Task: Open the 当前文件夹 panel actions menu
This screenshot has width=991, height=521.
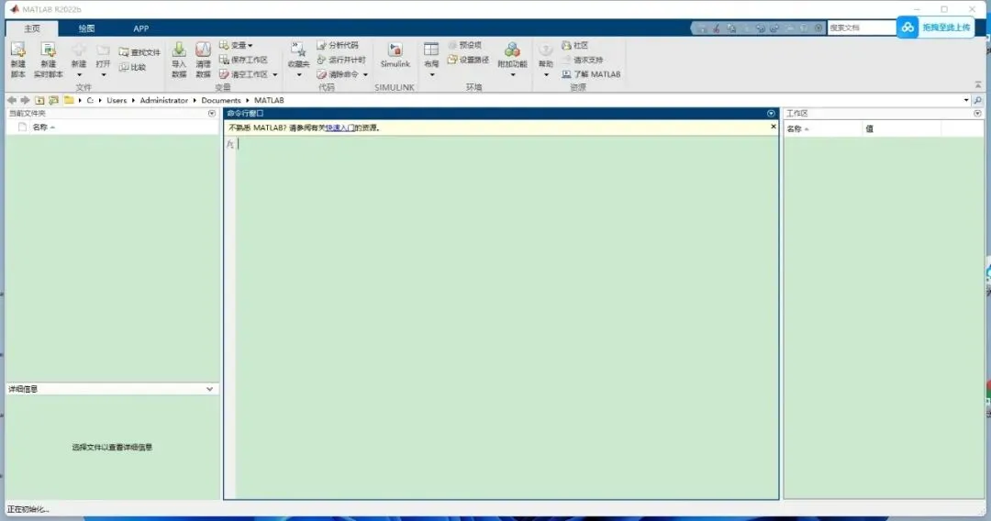Action: pos(212,114)
